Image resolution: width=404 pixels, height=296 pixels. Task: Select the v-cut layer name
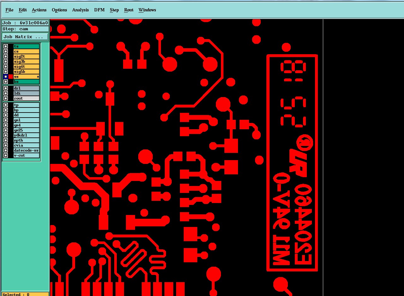pyautogui.click(x=27, y=155)
